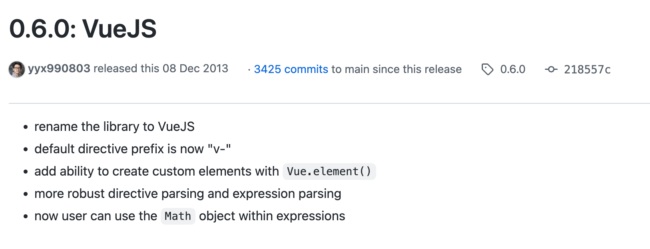Screen dimensions: 650x249
Task: Click the commit icon beside 218557c
Action: click(x=551, y=69)
